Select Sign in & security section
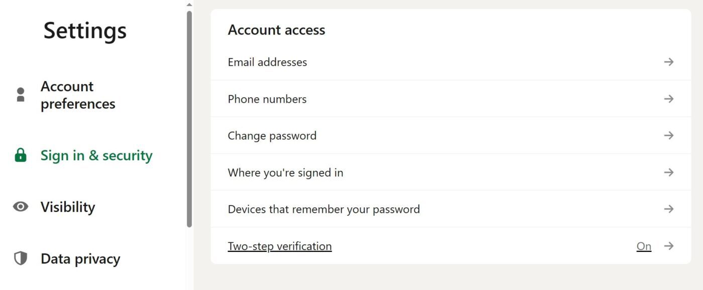Image resolution: width=703 pixels, height=290 pixels. [96, 155]
